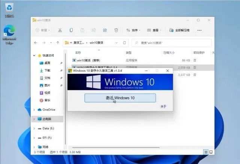
Task: Open the Sort (排序) dropdown
Action: 133,30
